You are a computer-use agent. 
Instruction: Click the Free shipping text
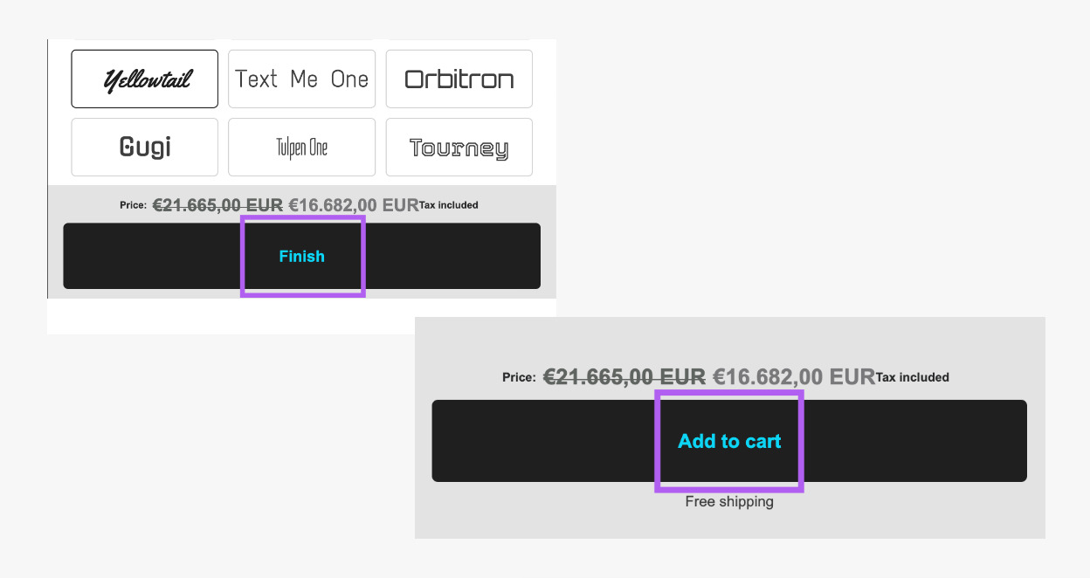pyautogui.click(x=729, y=502)
